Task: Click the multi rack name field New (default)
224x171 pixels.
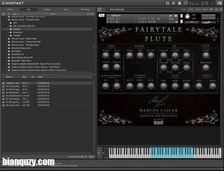Action: (x=140, y=9)
